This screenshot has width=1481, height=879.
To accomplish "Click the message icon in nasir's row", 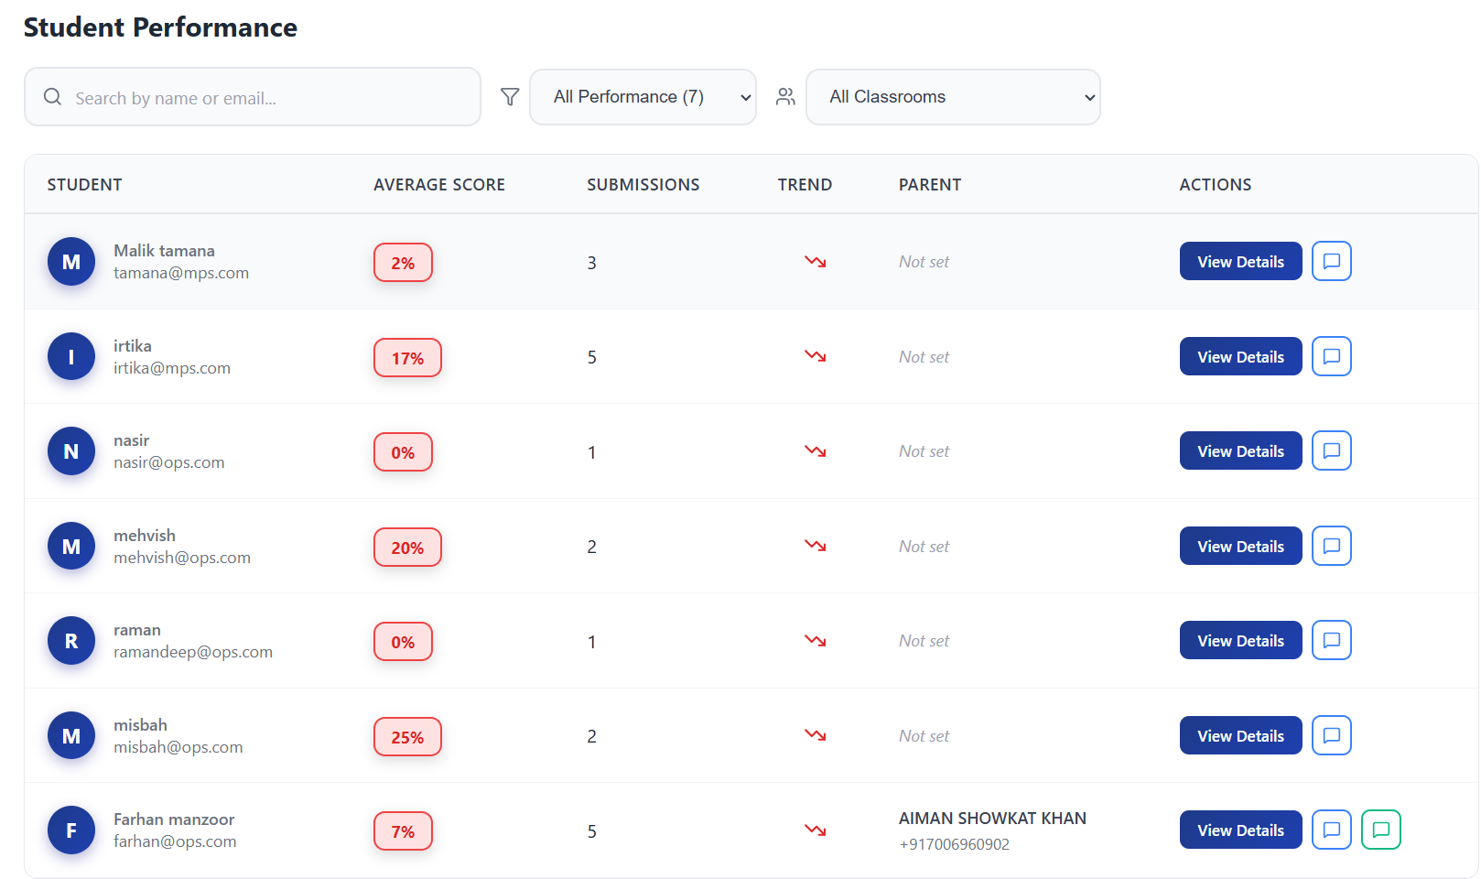I will click(1332, 450).
